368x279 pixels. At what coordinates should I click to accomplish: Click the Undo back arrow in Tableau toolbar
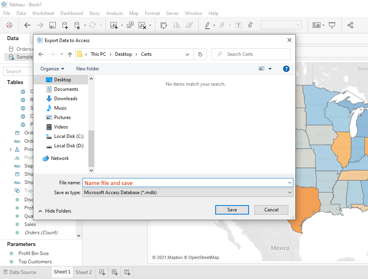click(27, 25)
